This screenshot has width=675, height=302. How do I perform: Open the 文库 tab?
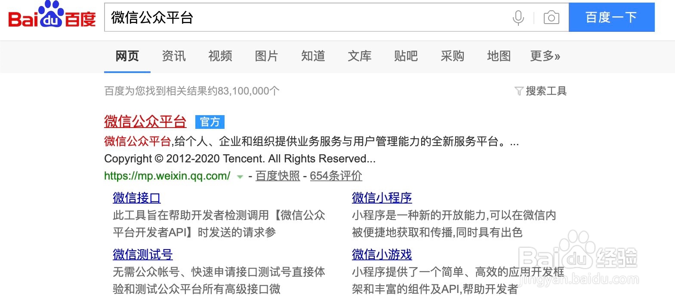(360, 56)
